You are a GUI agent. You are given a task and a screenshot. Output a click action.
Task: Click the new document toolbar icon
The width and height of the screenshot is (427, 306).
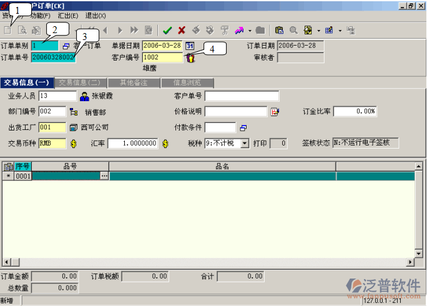pos(7,30)
